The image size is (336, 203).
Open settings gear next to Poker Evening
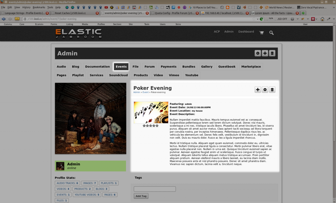[265, 90]
